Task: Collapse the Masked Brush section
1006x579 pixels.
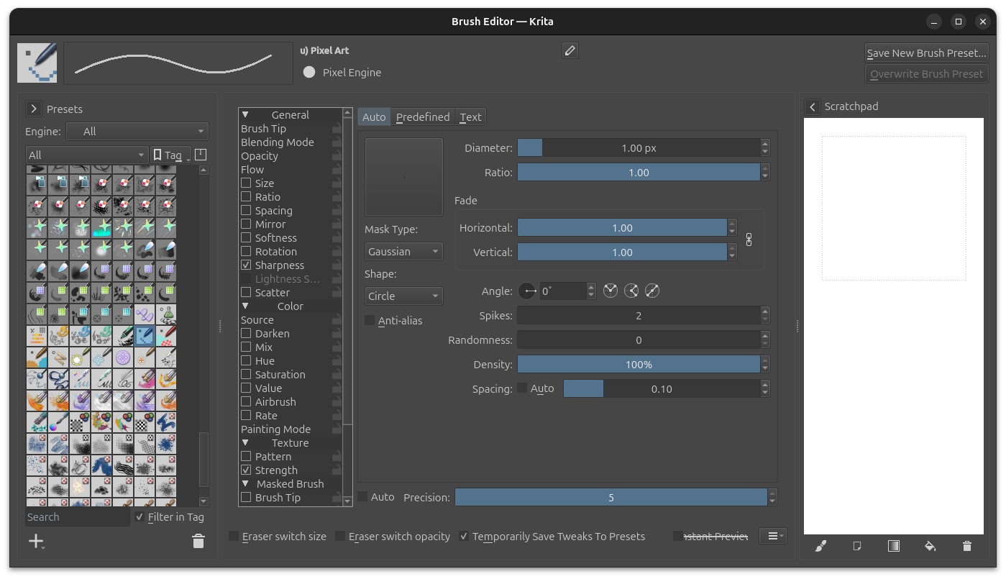Action: tap(245, 484)
